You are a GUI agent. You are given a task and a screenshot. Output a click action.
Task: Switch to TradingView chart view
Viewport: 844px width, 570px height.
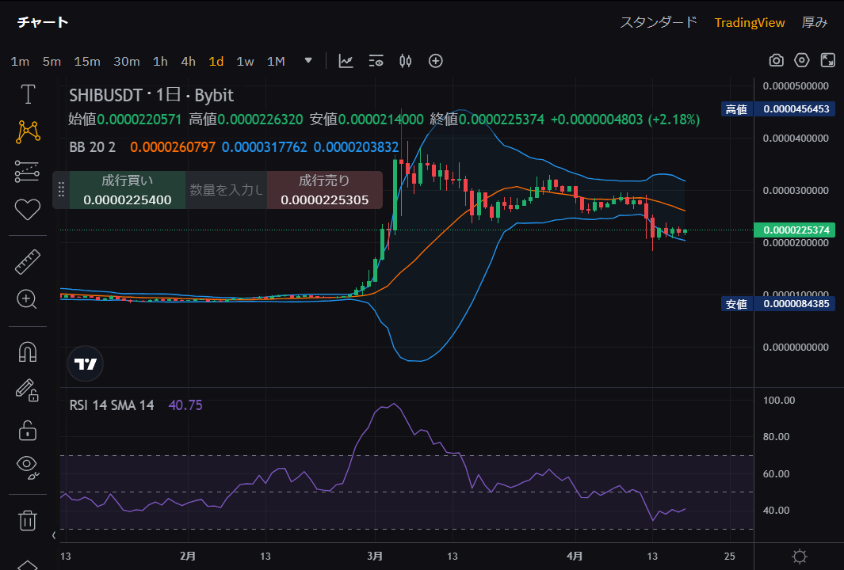point(749,23)
